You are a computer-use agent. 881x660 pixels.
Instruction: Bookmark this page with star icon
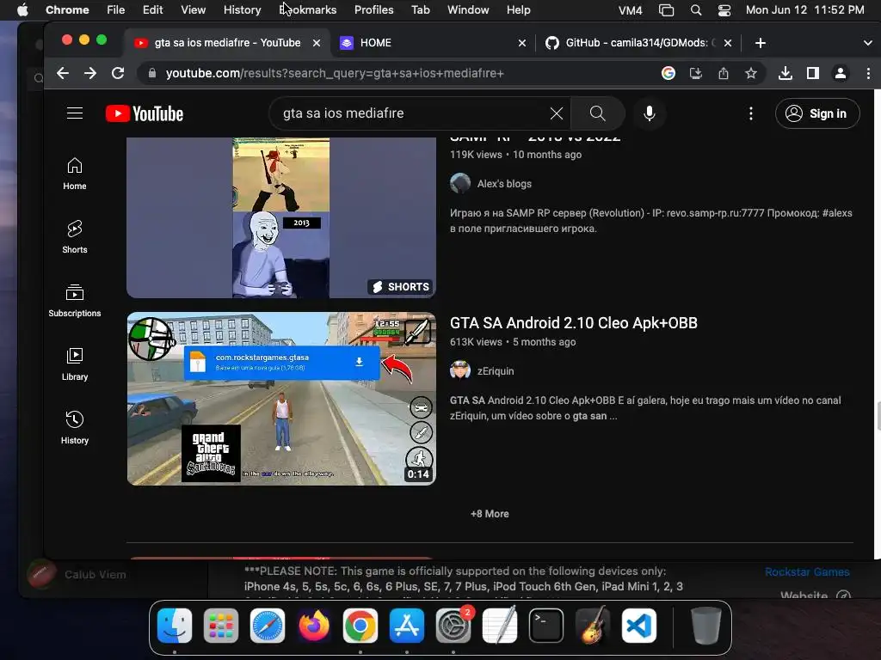point(750,73)
